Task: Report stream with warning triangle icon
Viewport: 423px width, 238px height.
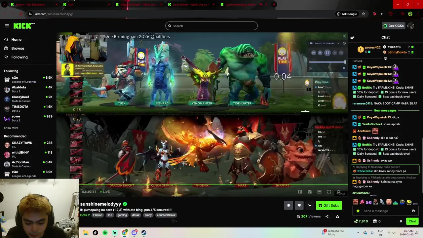Action: [337, 217]
